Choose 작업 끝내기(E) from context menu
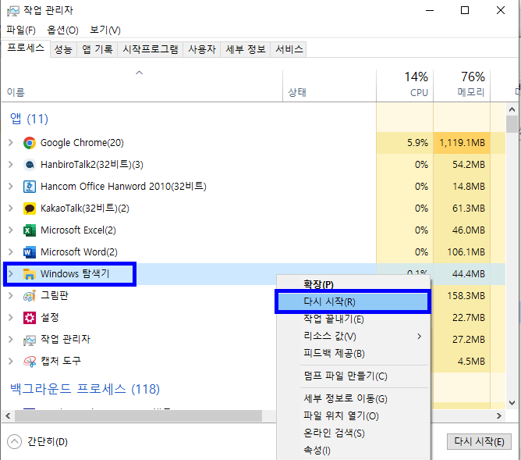521x460 pixels. pyautogui.click(x=333, y=319)
